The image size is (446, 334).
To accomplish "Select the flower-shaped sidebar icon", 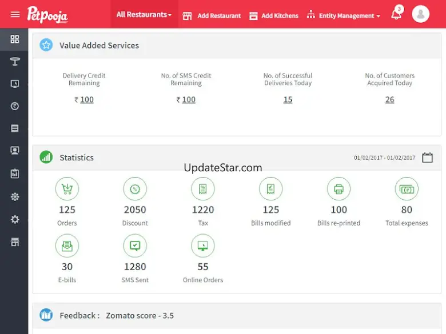I will 14,196.
